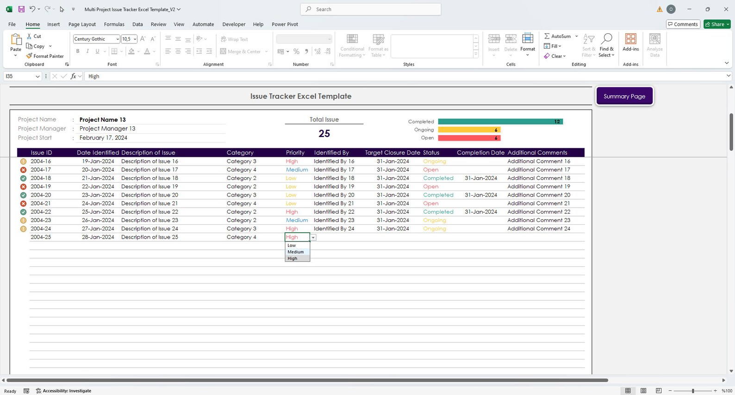
Task: Click Decrease Font Size icon
Action: pos(153,39)
